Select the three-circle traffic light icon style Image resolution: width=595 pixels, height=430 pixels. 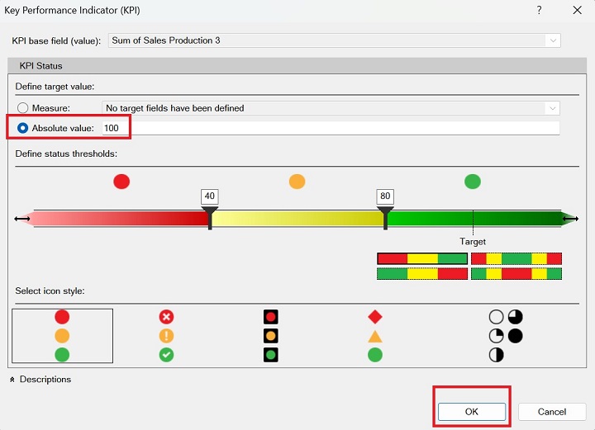pyautogui.click(x=62, y=336)
